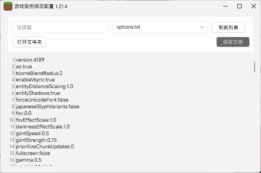Click the 保存文件 save file button
The width and height of the screenshot is (261, 173).
[233, 42]
